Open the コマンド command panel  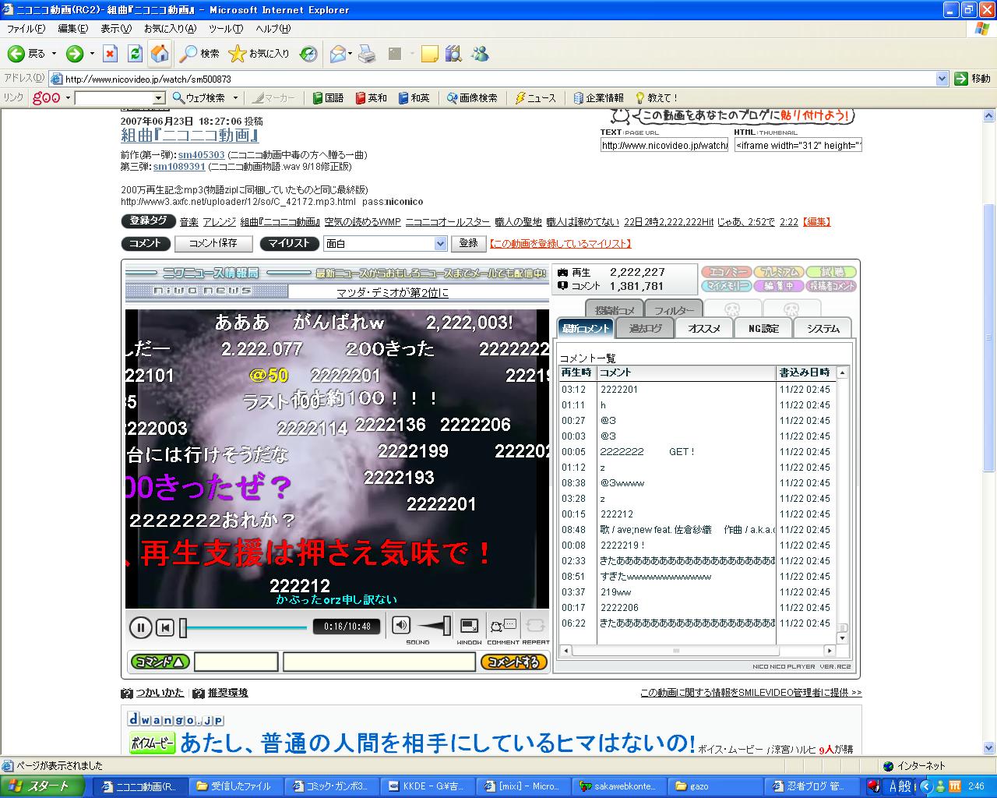point(160,662)
